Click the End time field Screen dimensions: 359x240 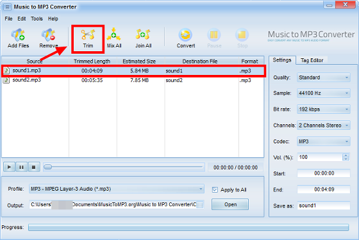tap(324, 189)
